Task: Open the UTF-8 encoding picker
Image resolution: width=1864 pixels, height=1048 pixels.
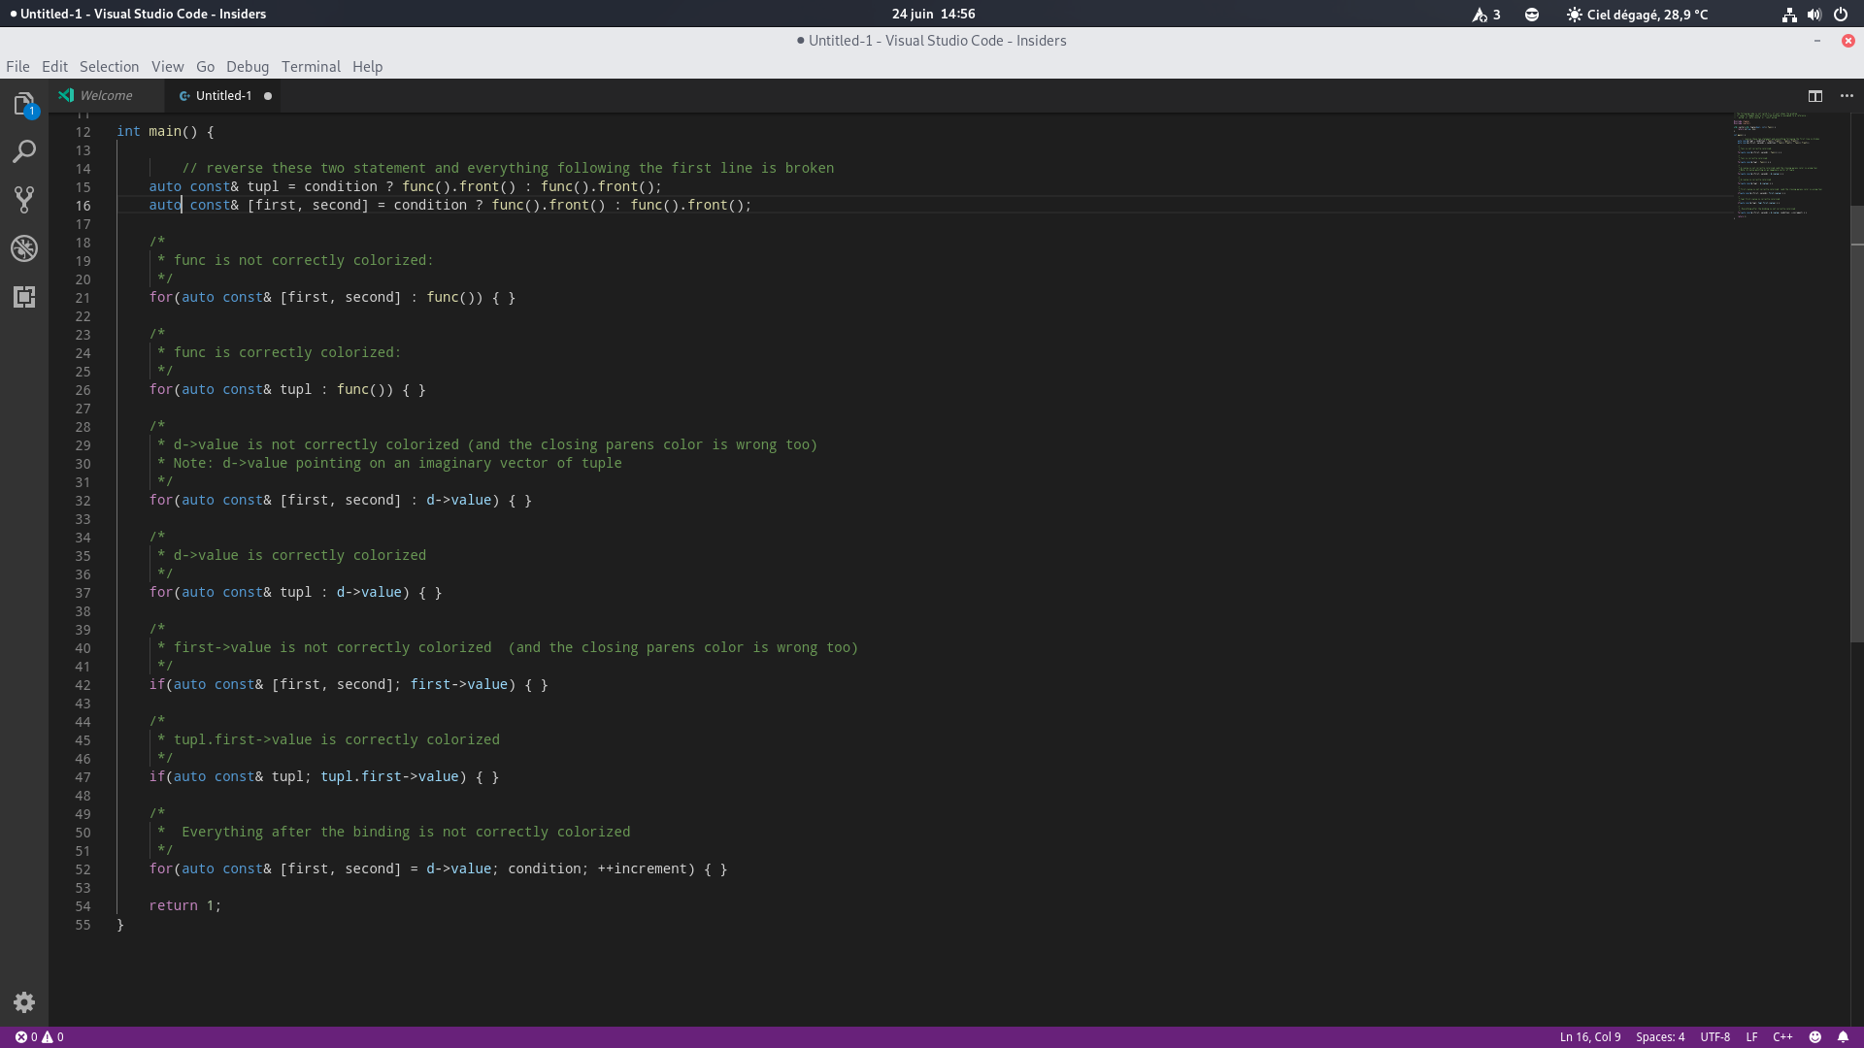Action: pyautogui.click(x=1715, y=1036)
